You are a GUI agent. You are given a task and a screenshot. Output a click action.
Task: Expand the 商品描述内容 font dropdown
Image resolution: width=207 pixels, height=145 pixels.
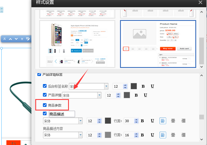coord(81,135)
